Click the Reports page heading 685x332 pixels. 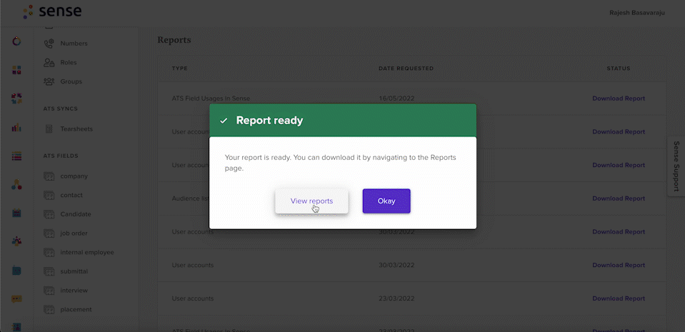click(174, 40)
